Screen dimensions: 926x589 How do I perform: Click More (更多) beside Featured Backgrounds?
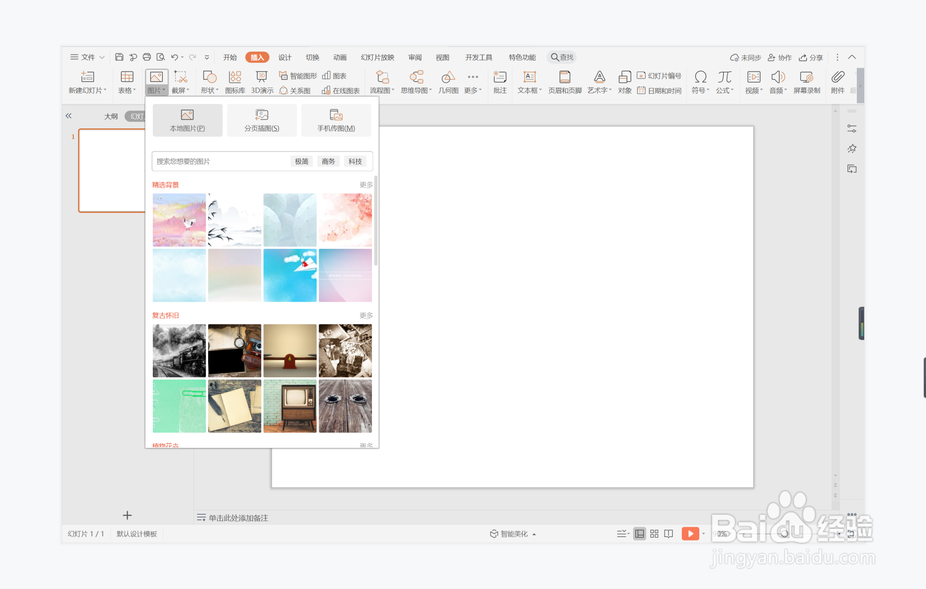click(366, 185)
